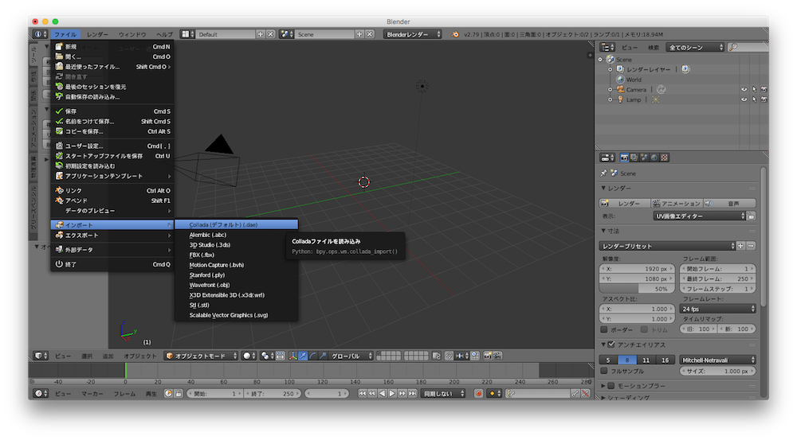Play animation in reverse
Image resolution: width=797 pixels, height=440 pixels.
point(383,394)
